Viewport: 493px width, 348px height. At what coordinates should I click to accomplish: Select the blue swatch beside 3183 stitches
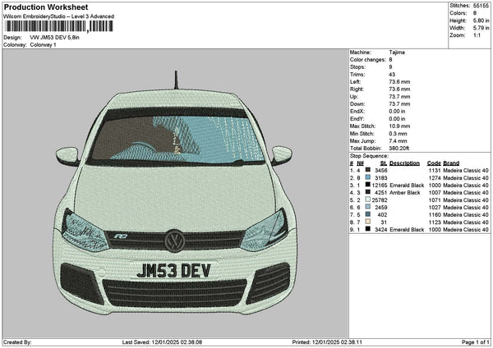pyautogui.click(x=367, y=177)
